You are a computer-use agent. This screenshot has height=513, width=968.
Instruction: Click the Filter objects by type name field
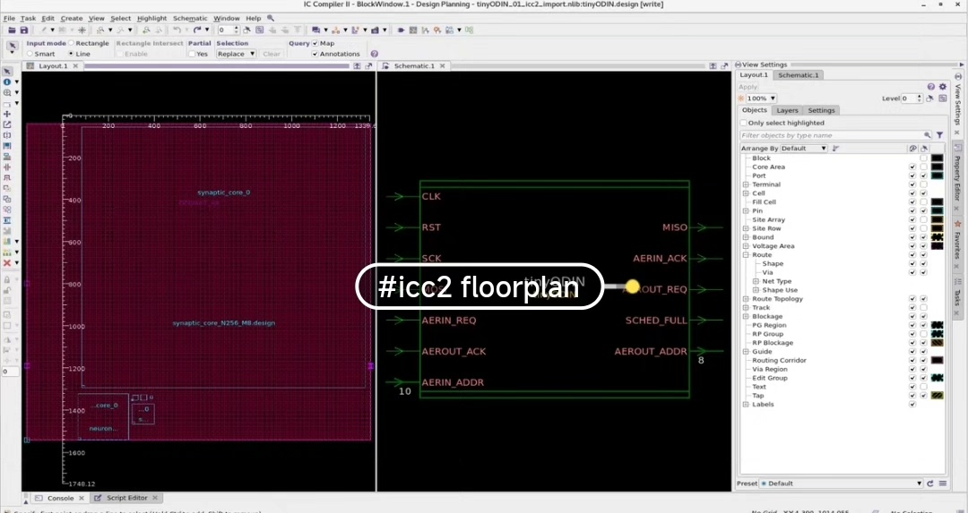(836, 135)
